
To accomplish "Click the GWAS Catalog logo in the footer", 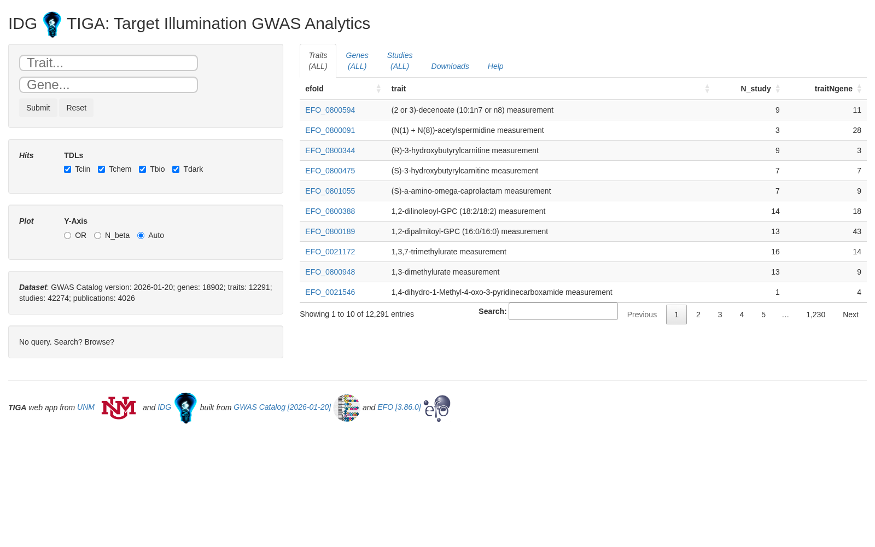I will click(x=347, y=408).
